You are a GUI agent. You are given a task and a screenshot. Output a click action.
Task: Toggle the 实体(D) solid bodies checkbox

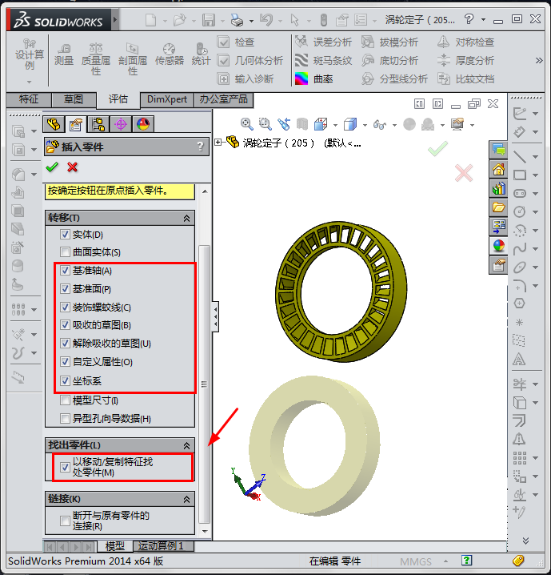click(x=66, y=235)
